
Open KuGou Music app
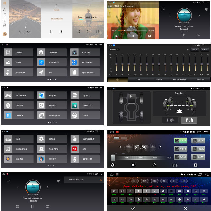point(85,62)
